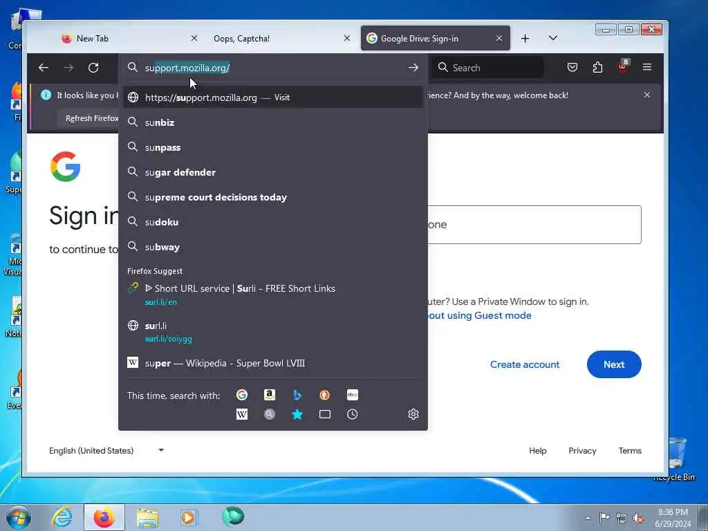The width and height of the screenshot is (708, 531).
Task: Search this time with DuckDuckGo icon
Action: tap(325, 395)
